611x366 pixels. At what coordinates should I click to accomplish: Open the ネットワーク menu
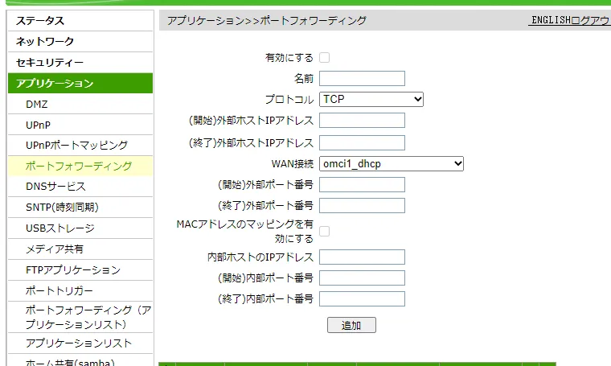click(x=45, y=42)
